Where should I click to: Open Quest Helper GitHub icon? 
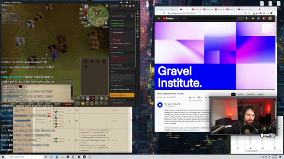click(x=130, y=6)
